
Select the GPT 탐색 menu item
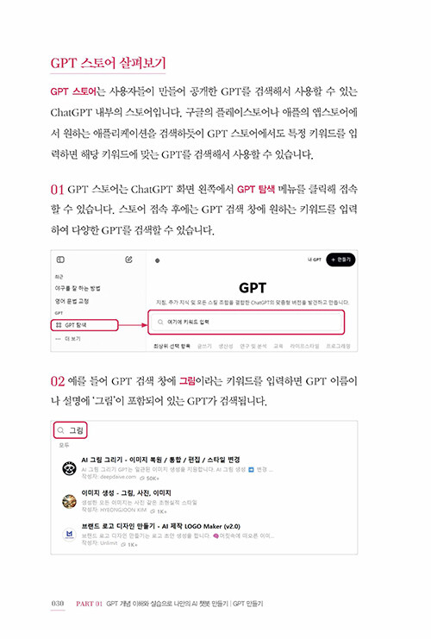tap(84, 325)
